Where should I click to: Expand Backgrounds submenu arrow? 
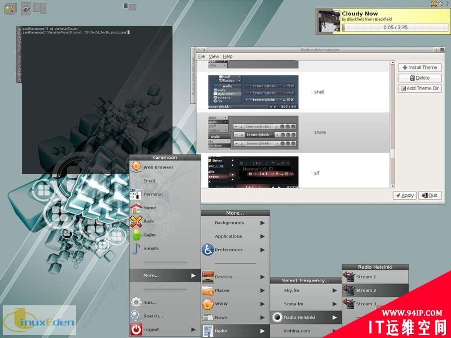[x=262, y=223]
